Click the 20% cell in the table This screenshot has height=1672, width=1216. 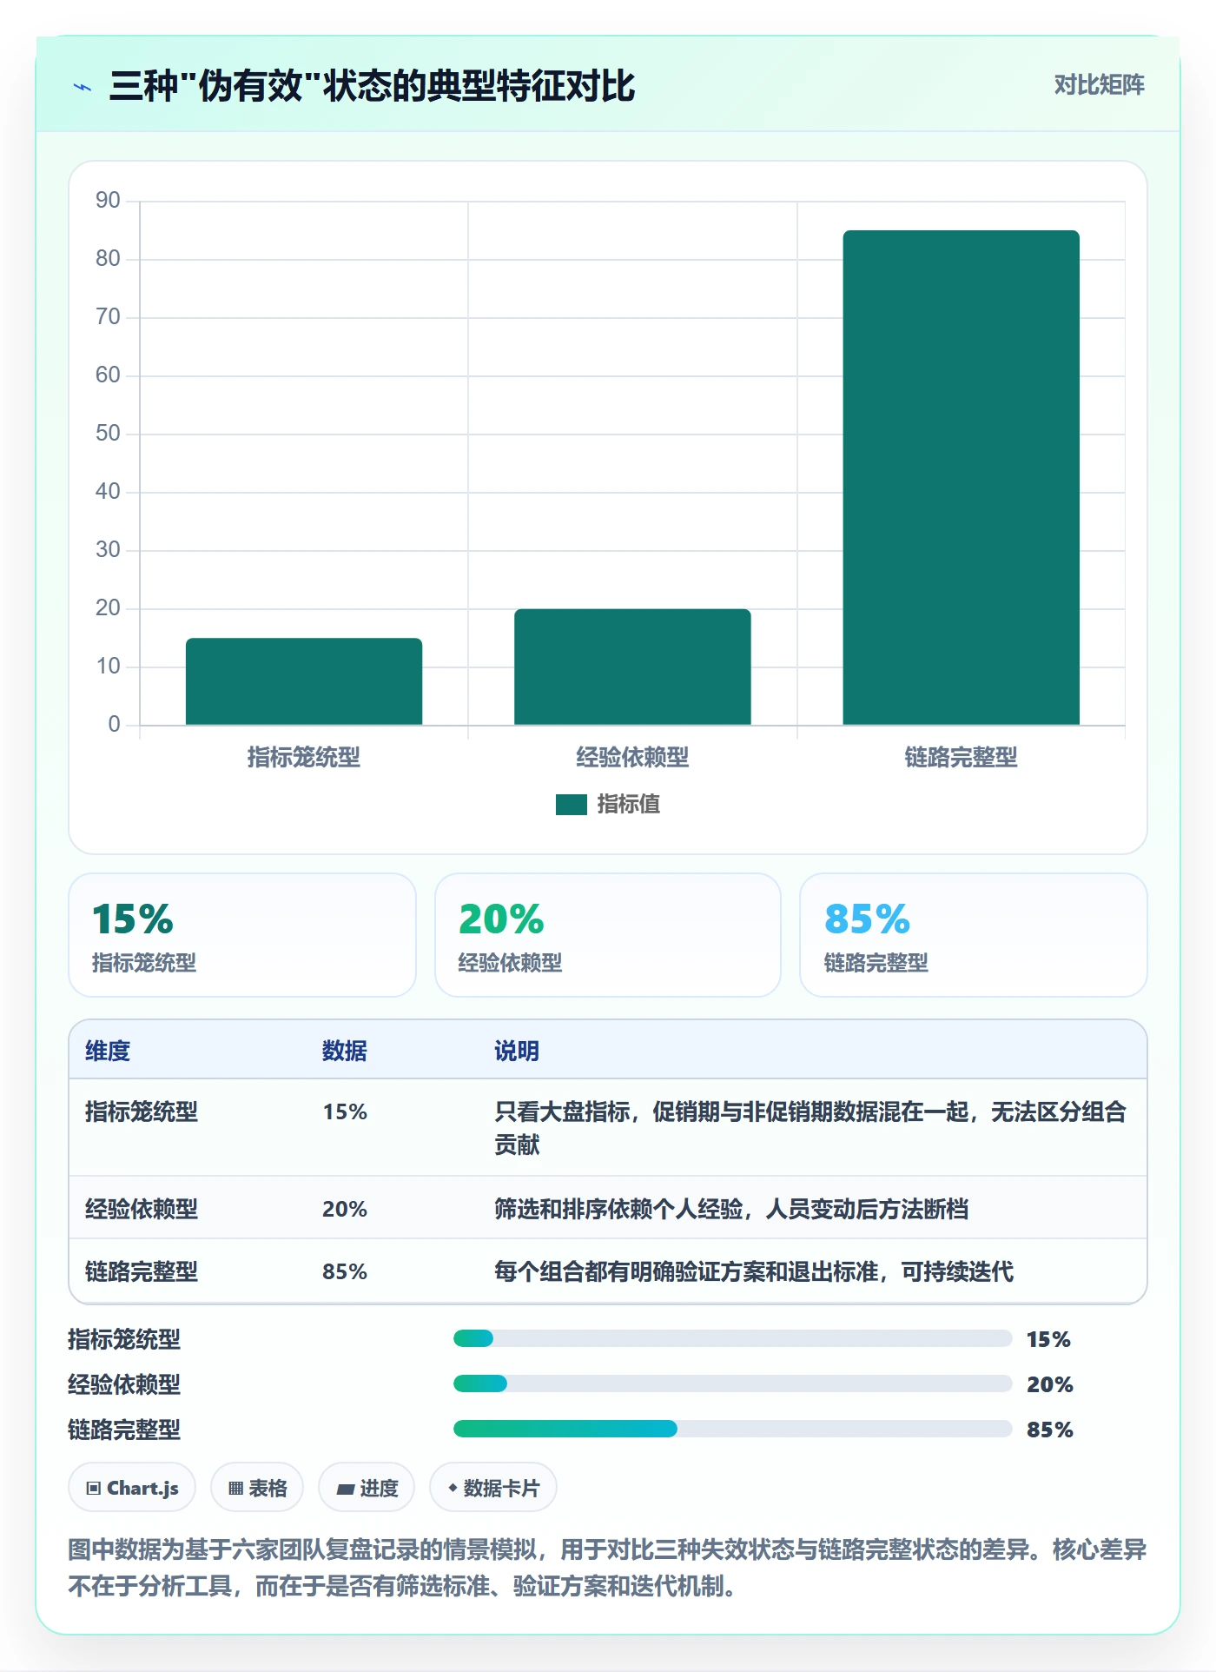click(x=345, y=1209)
